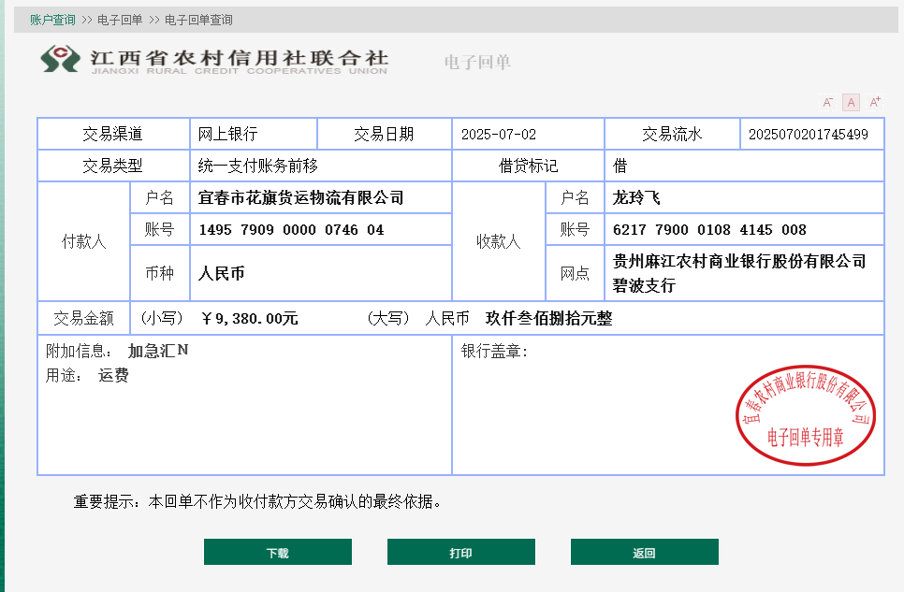The image size is (904, 592).
Task: Open the 账户查询 breadcrumb link
Action: (x=52, y=21)
